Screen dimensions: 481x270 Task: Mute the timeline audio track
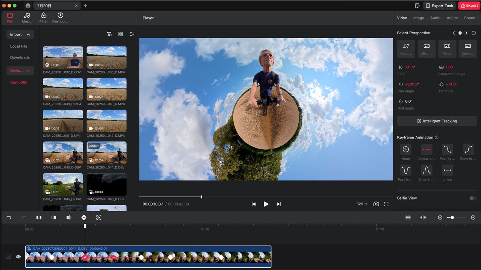[18, 256]
